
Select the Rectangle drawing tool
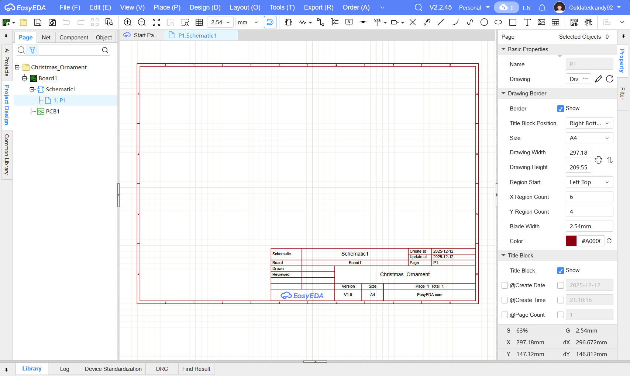point(513,22)
